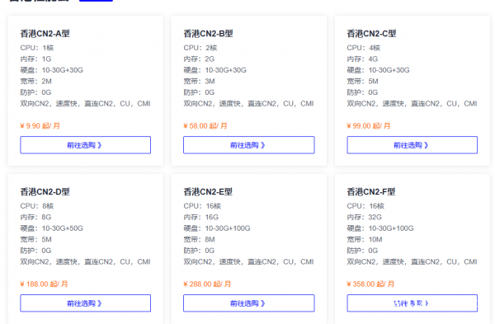
Task: Click 防护: 0G in A型 card
Action: [x=35, y=92]
